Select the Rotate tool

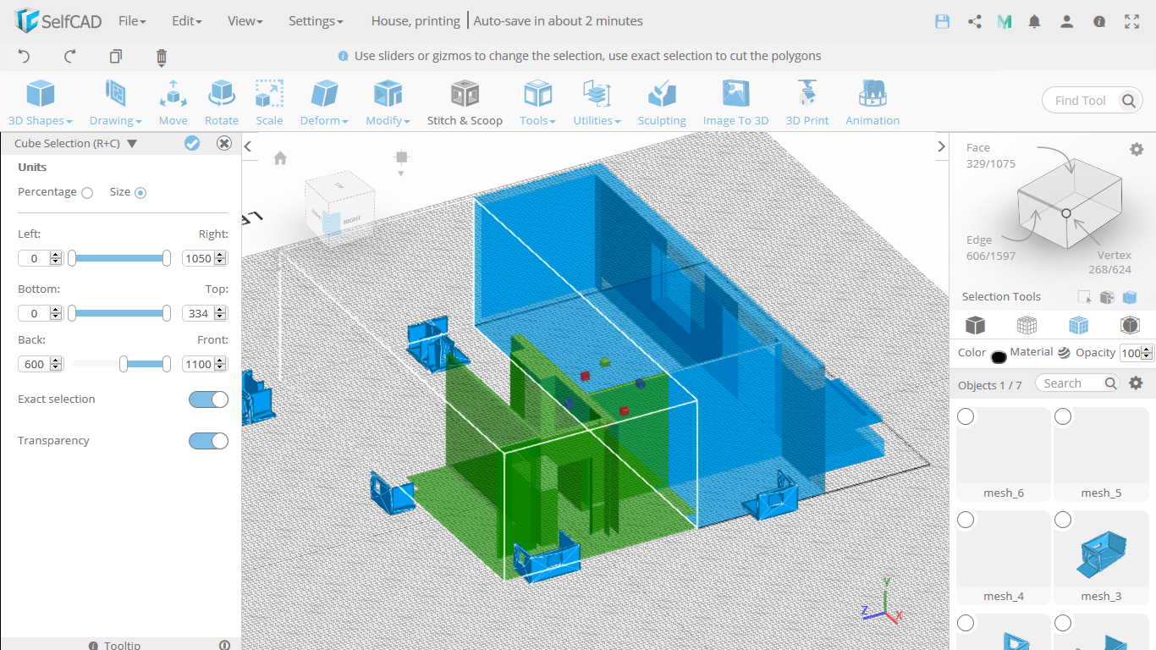pyautogui.click(x=222, y=102)
